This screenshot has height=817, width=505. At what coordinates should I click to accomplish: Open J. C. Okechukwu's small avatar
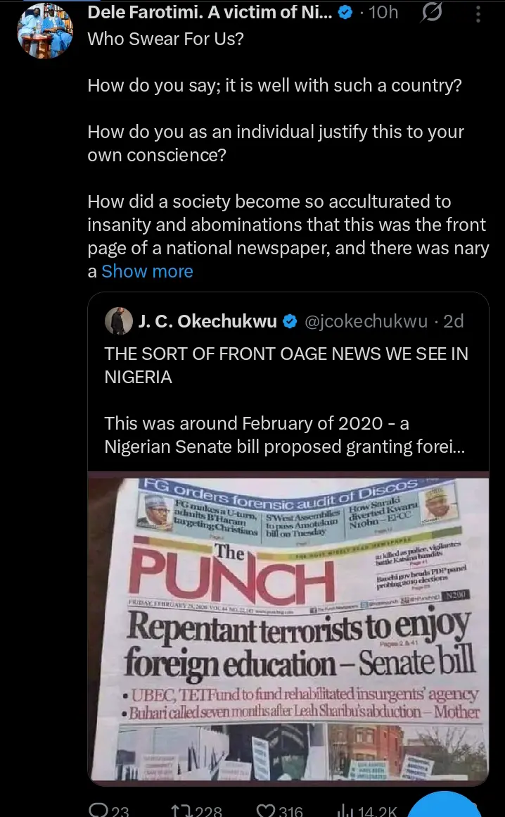117,321
